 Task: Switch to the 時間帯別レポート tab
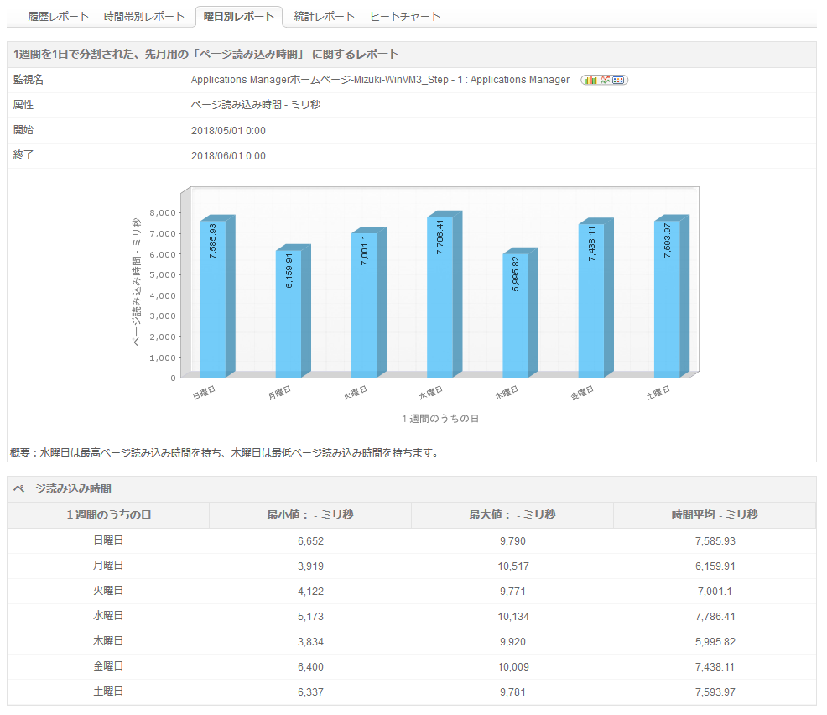143,16
